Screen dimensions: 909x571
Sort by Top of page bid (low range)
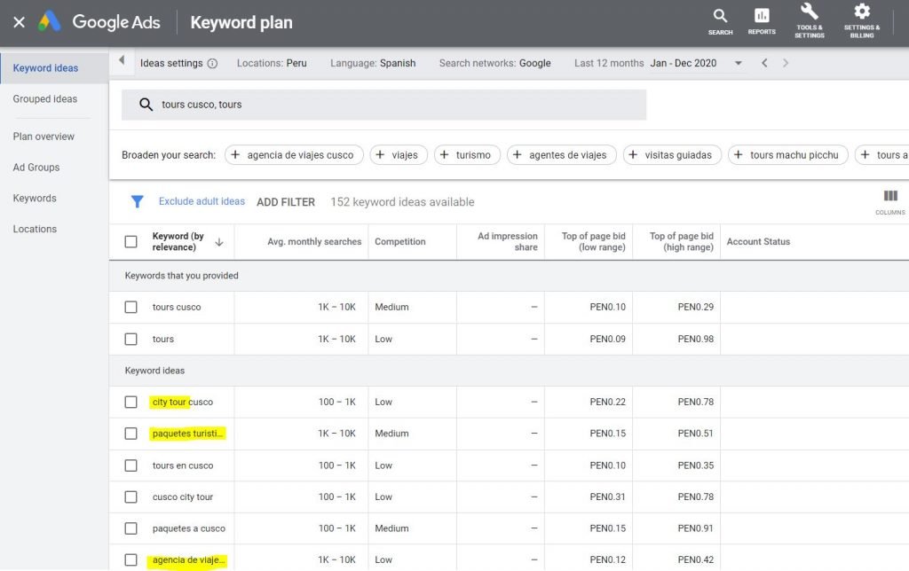[x=594, y=241]
